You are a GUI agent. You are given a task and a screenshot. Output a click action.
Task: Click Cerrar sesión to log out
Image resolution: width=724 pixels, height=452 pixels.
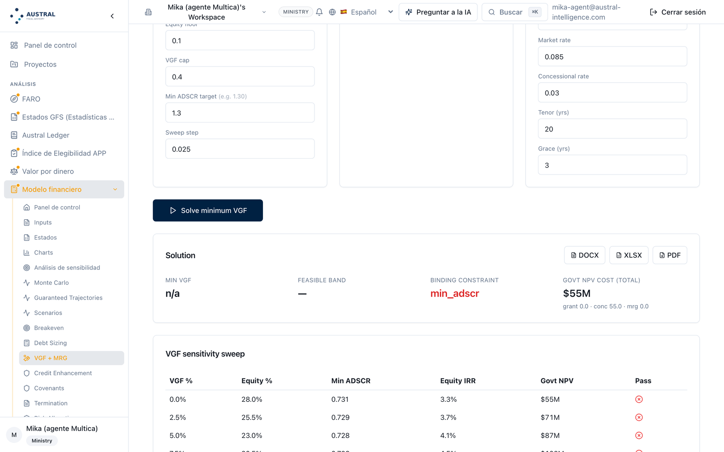pos(678,12)
